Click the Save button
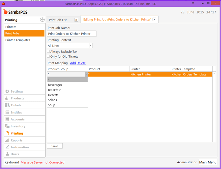Screen dimensions: 221x169 [x=55, y=146]
